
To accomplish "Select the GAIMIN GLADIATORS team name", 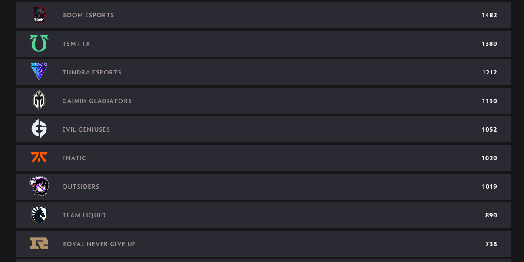I will click(x=97, y=101).
